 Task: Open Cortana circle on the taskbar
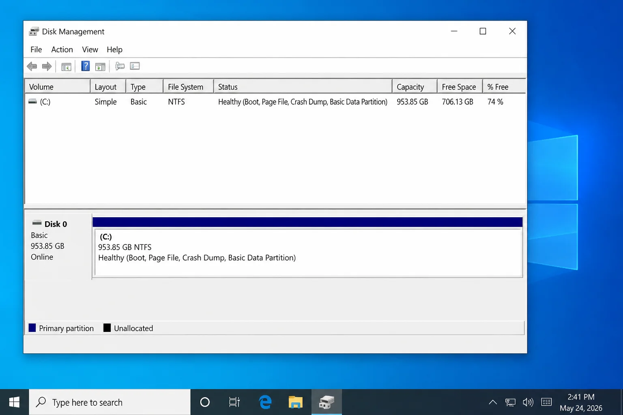coord(205,402)
